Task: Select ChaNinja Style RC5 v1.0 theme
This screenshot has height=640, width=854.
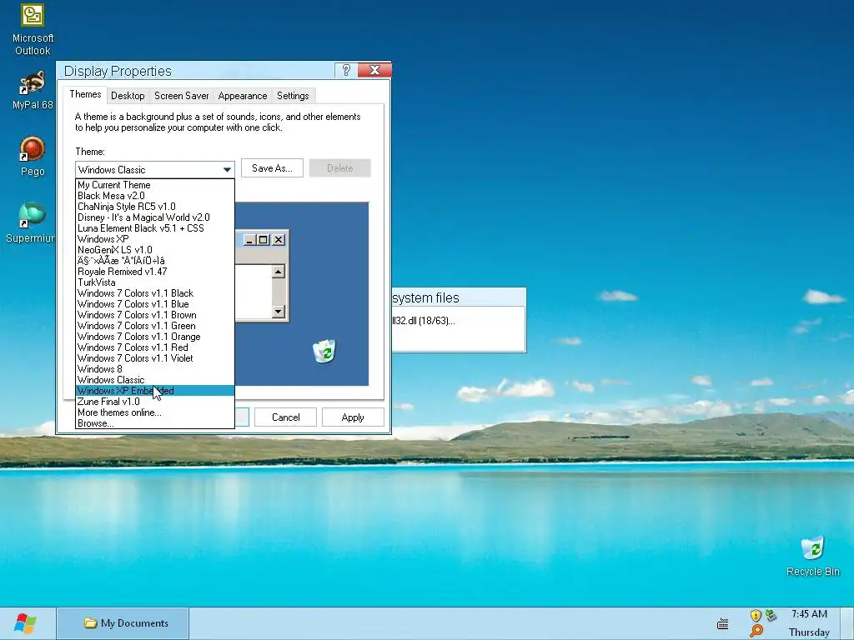Action: 154,207
